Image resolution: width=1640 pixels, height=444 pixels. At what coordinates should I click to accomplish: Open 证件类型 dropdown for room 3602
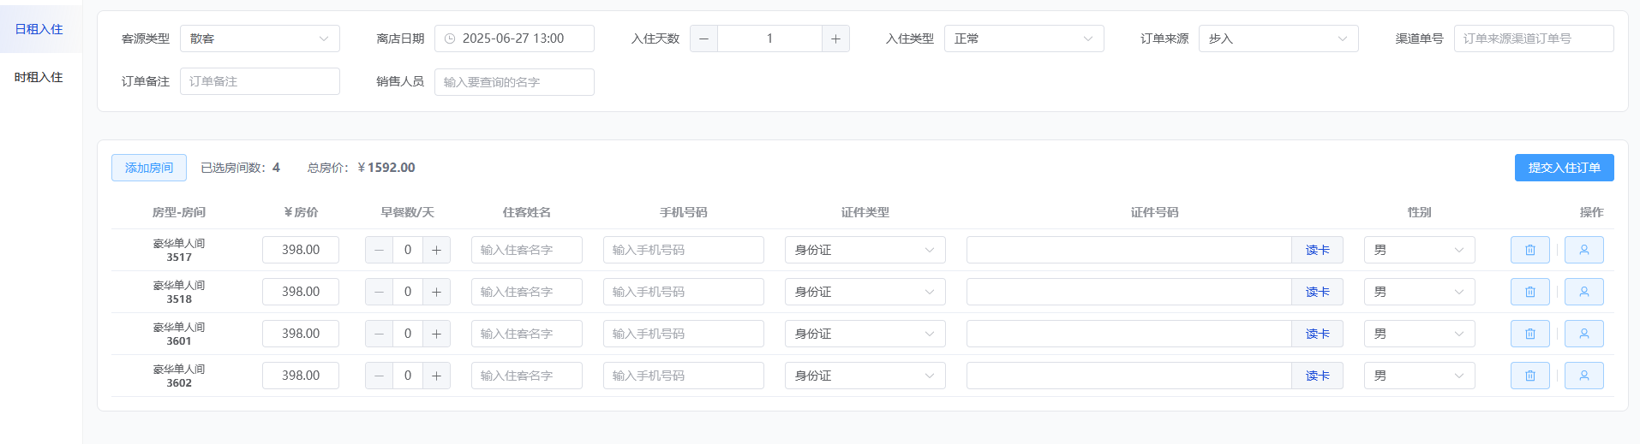tap(865, 376)
